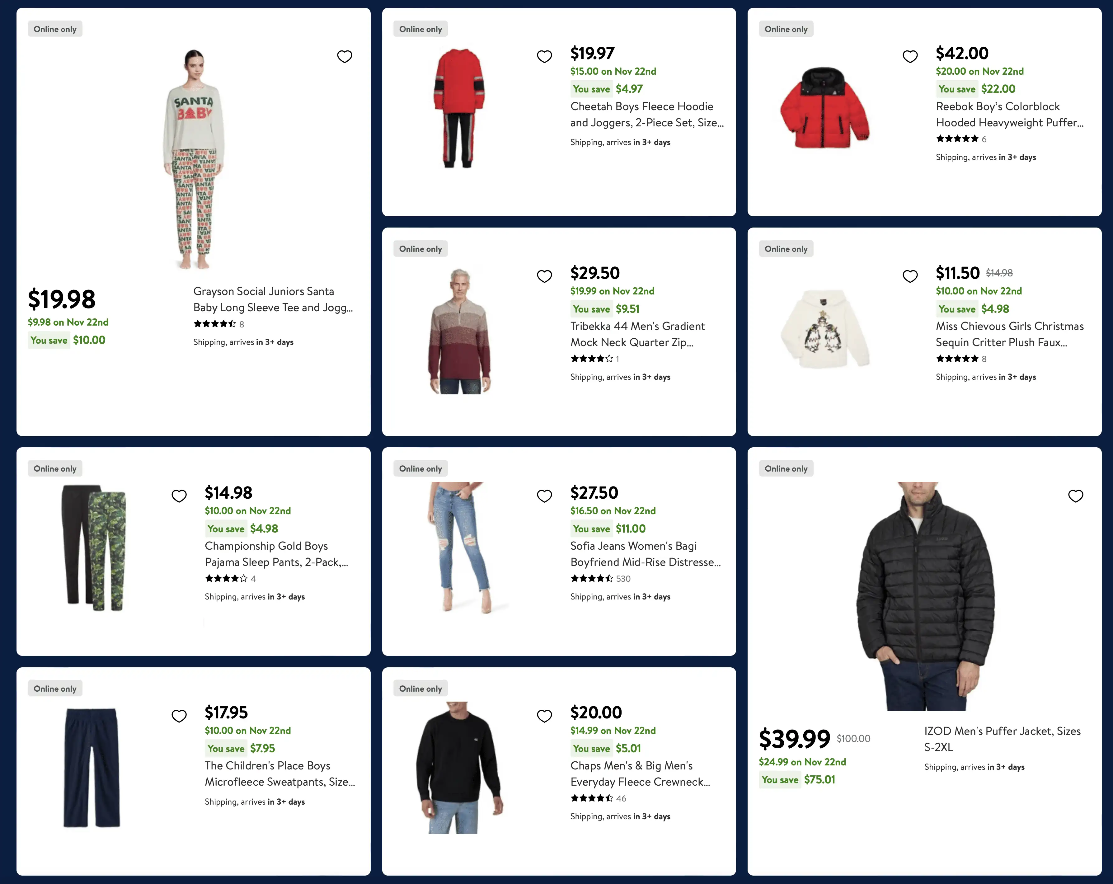Open the Grayson Social Juniors Santa Baby title

[273, 299]
